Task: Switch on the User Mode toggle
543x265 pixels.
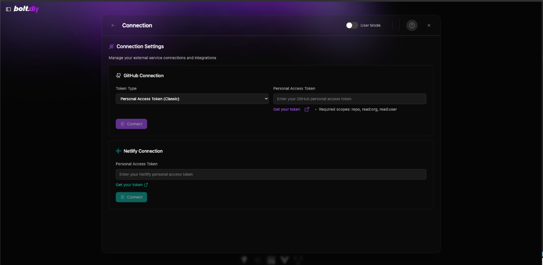Action: (352, 26)
